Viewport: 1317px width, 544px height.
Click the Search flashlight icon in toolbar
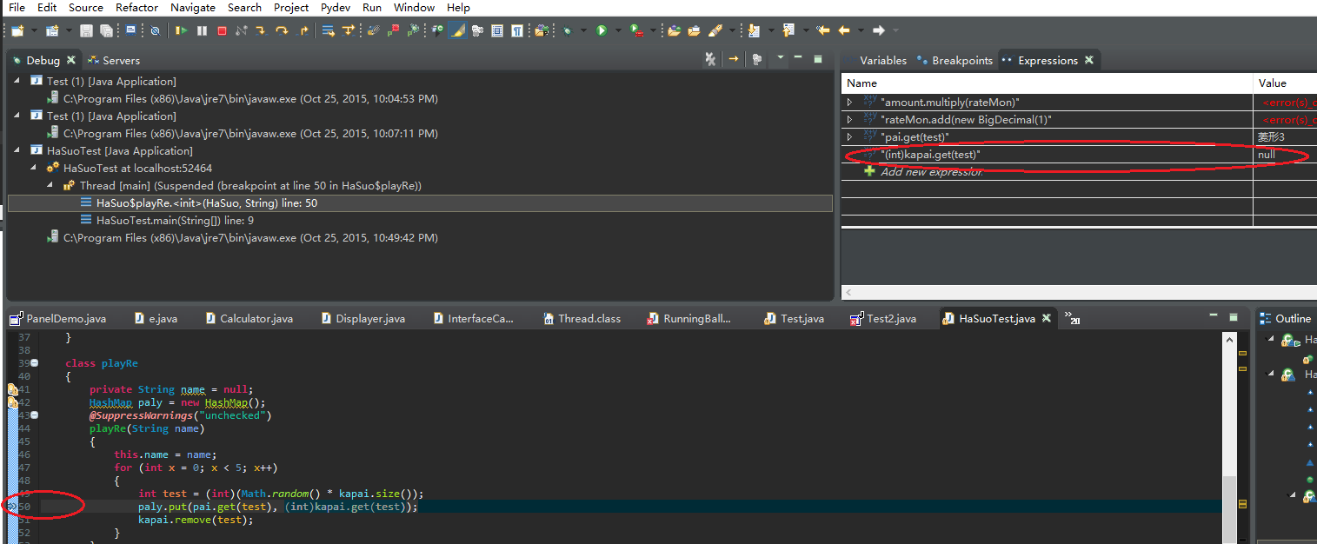(x=715, y=30)
